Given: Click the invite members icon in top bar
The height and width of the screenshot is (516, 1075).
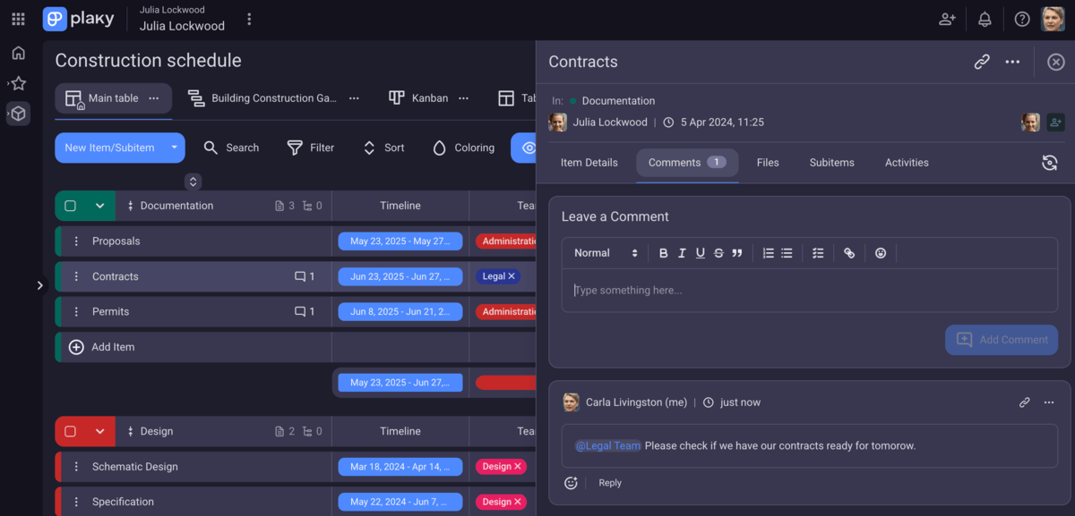Looking at the screenshot, I should pos(947,18).
